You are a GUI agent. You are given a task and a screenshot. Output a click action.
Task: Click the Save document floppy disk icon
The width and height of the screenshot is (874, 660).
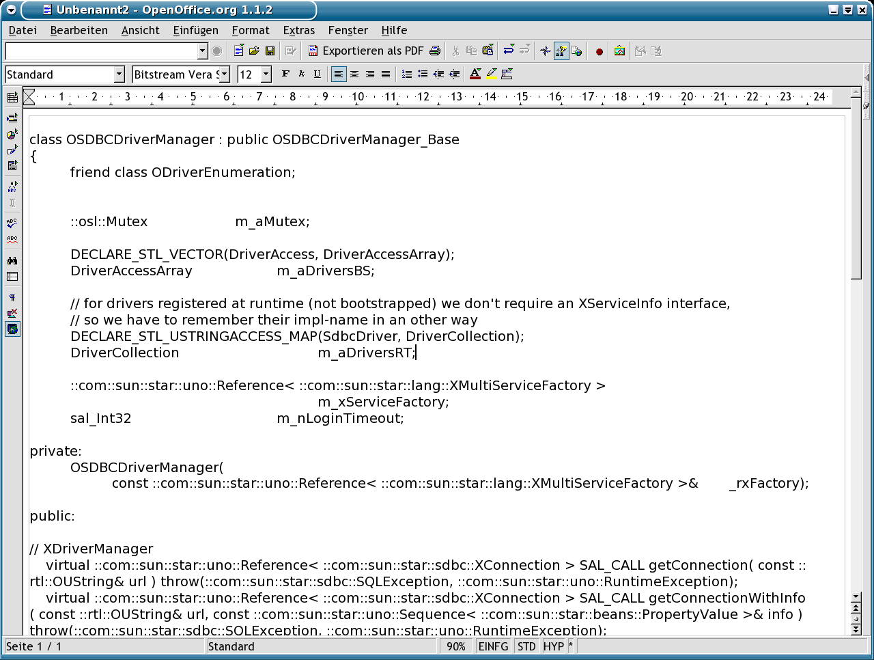pyautogui.click(x=270, y=51)
